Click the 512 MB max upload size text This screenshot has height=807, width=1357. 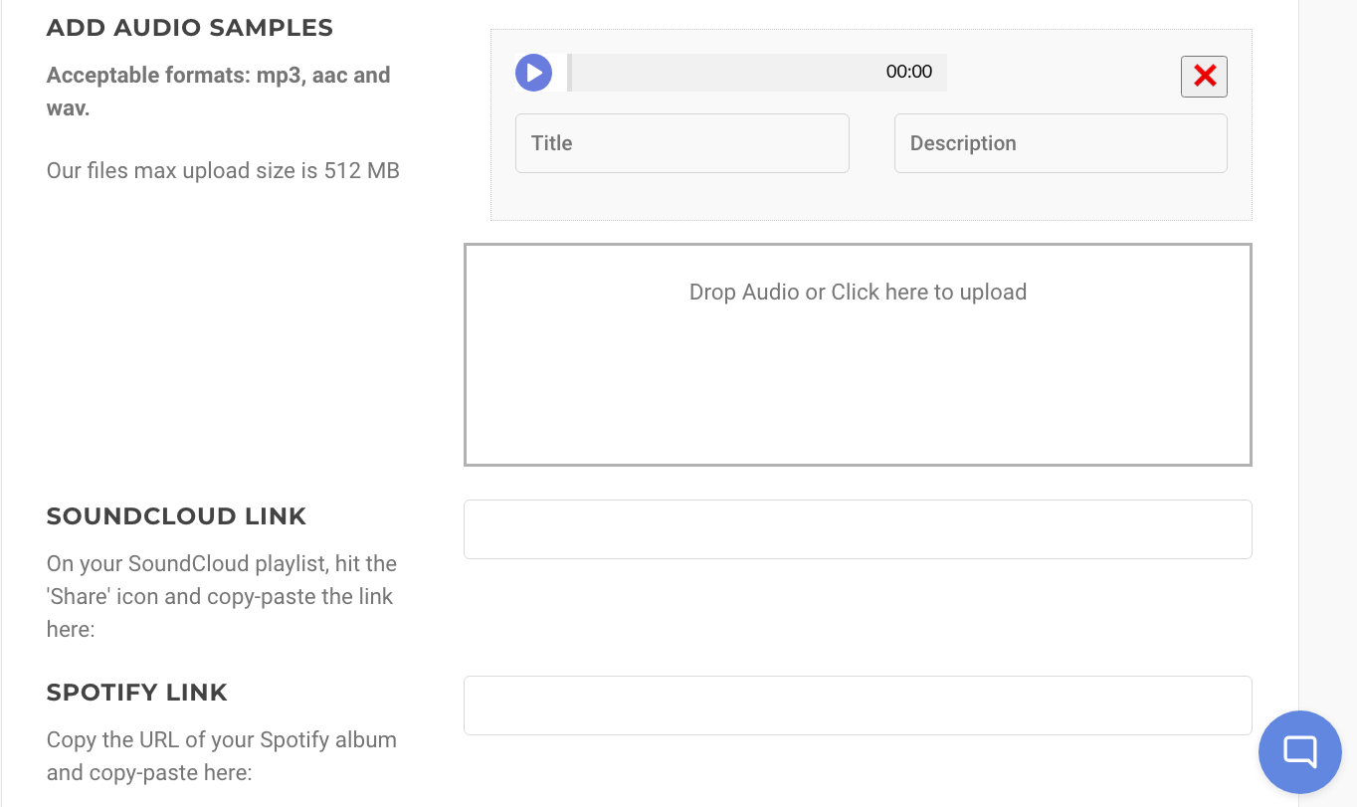(223, 170)
